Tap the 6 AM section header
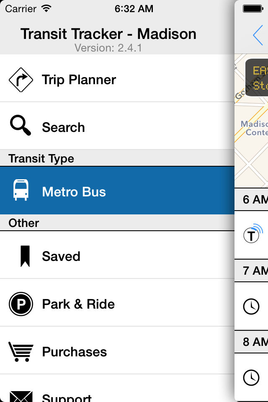 click(x=254, y=199)
